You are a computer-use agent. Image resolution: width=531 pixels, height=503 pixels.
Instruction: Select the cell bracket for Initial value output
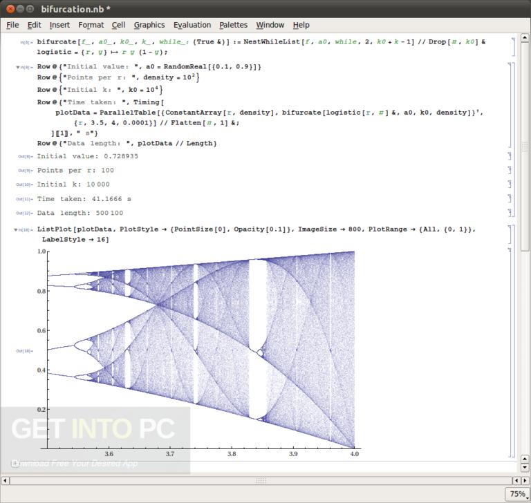pos(510,156)
